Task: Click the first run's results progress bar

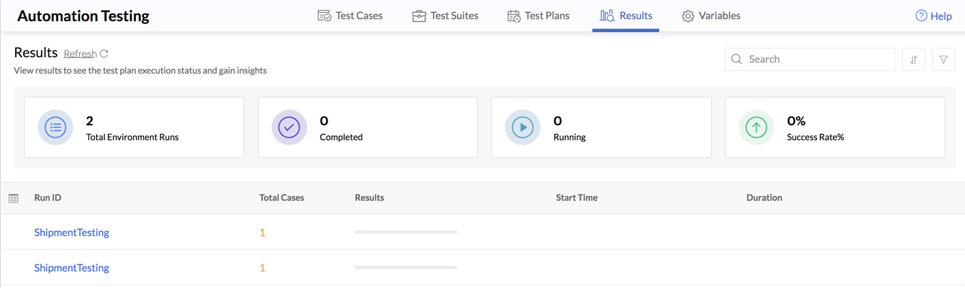Action: pos(405,232)
